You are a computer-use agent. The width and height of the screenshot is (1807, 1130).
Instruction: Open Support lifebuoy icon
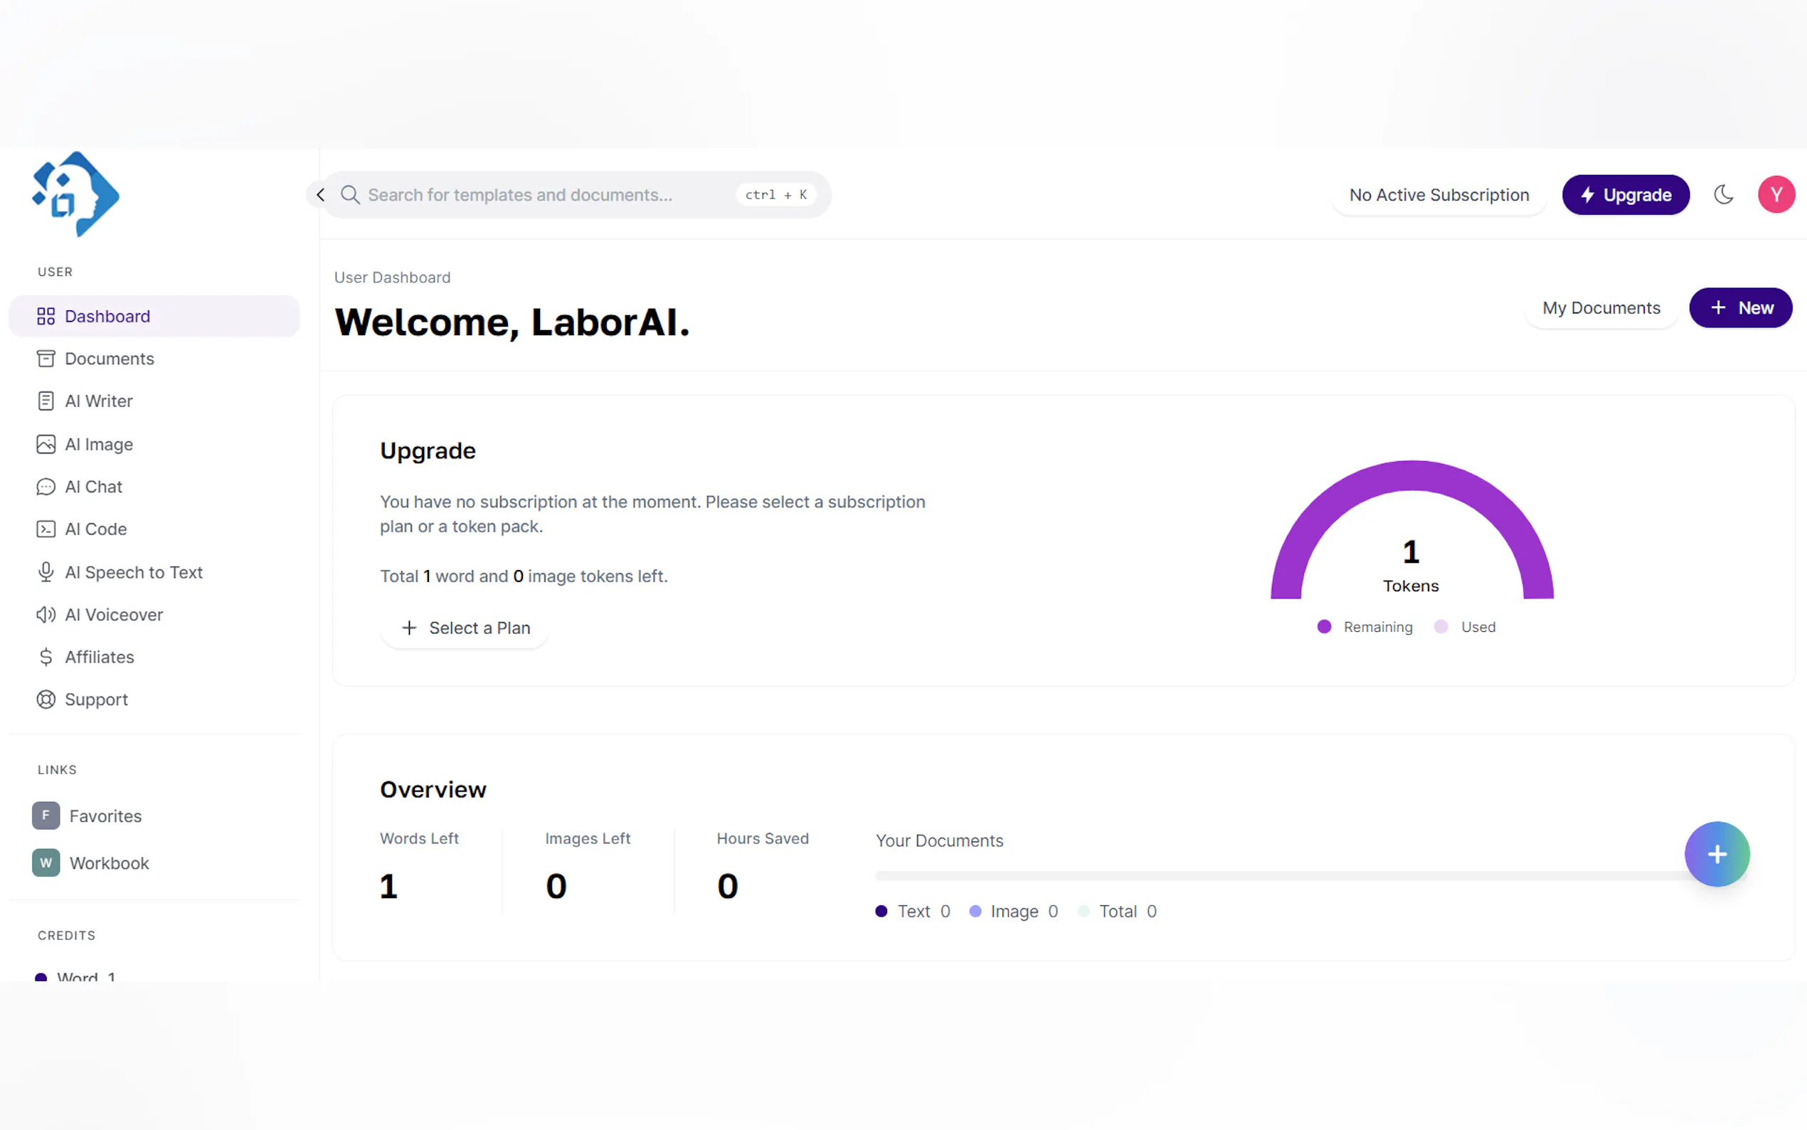[46, 699]
